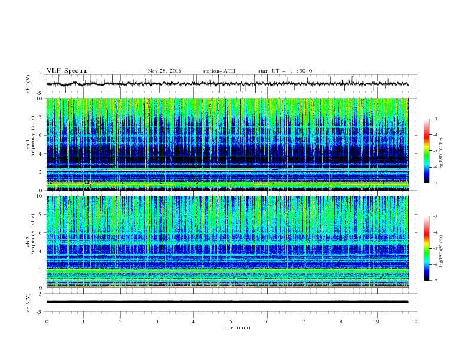Click the "10" tick on the time axis
The height and width of the screenshot is (361, 467).
click(x=415, y=321)
